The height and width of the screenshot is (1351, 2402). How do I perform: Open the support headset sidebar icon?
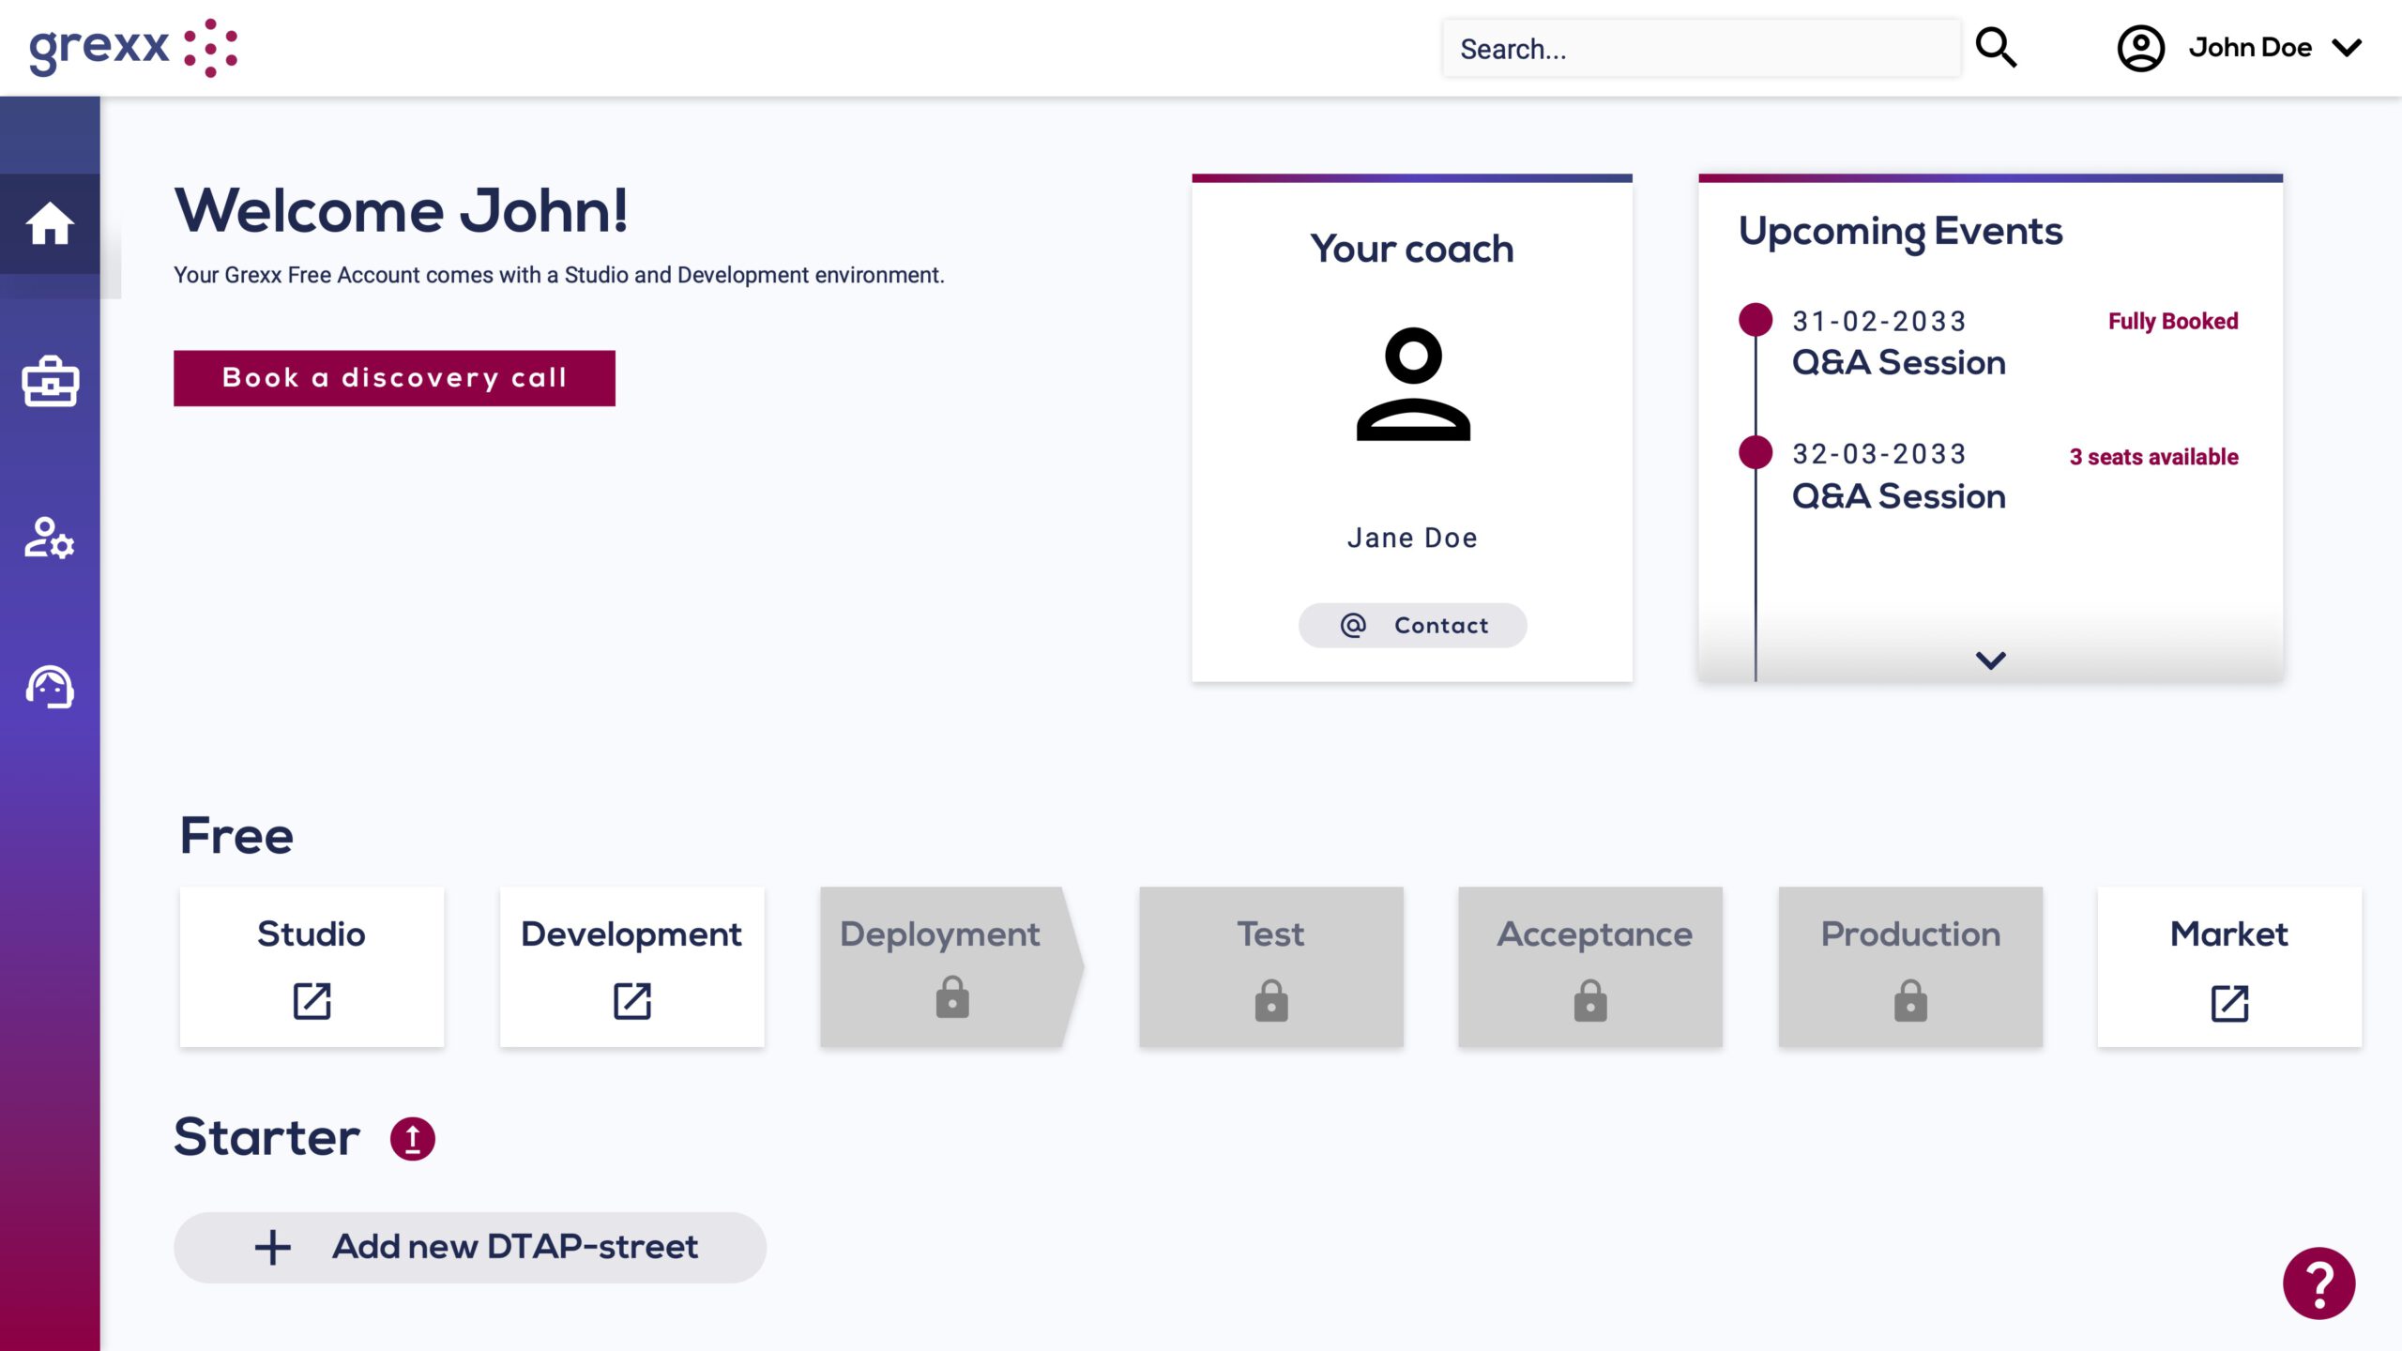tap(50, 687)
